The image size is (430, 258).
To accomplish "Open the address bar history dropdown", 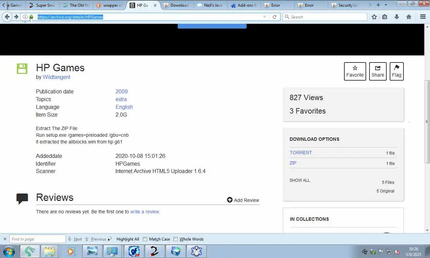I will click(x=264, y=17).
